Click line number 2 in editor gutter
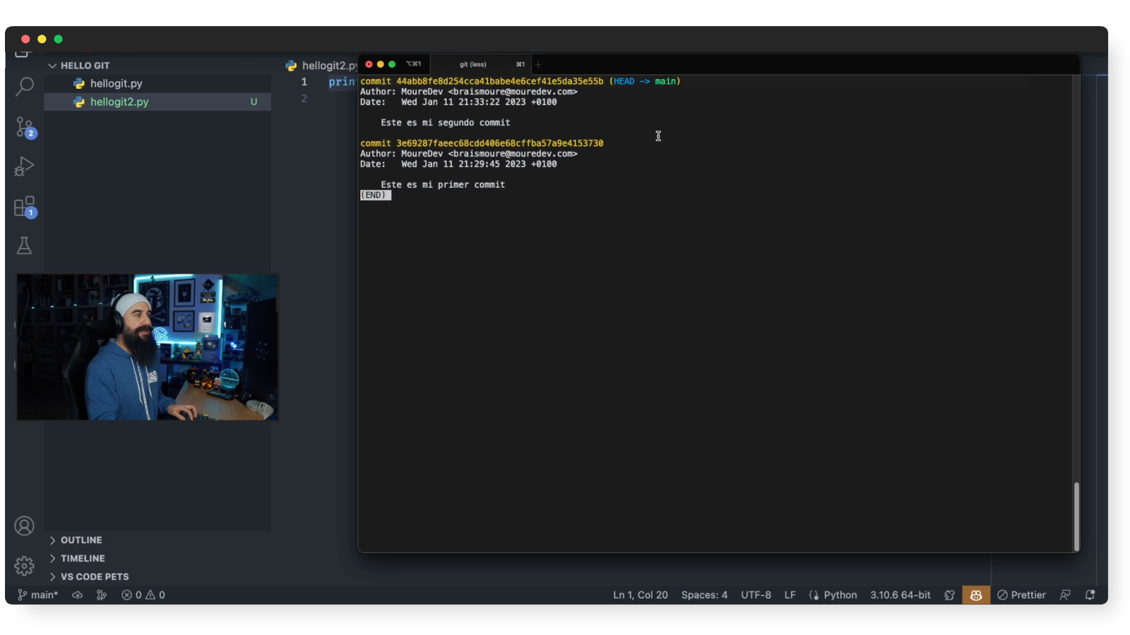Screen dimensions: 1130x635 pyautogui.click(x=304, y=98)
